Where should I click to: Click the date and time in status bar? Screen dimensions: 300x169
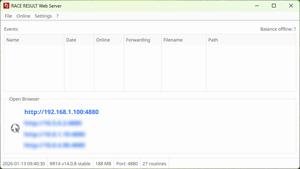click(x=24, y=164)
